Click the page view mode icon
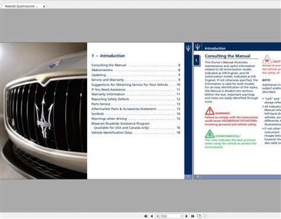This screenshot has height=219, width=281. [x=199, y=216]
